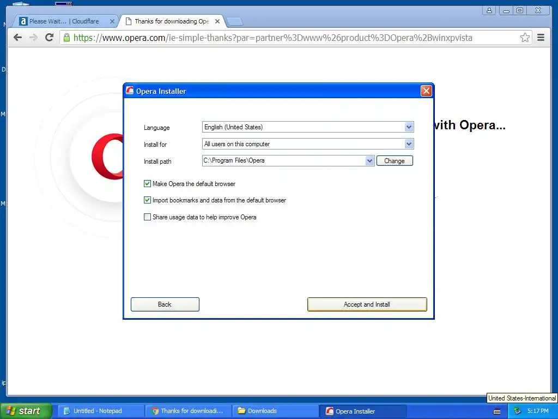The height and width of the screenshot is (419, 558).
Task: Close the Thanks for downloading Opera tab
Action: [217, 21]
